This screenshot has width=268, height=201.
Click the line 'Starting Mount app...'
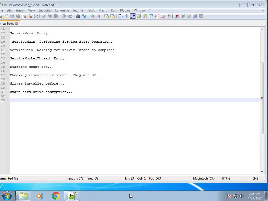point(32,67)
